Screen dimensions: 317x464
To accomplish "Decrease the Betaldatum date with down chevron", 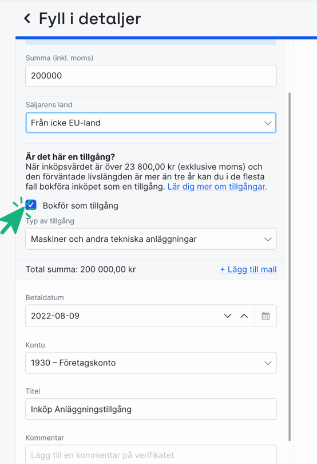I will [227, 316].
